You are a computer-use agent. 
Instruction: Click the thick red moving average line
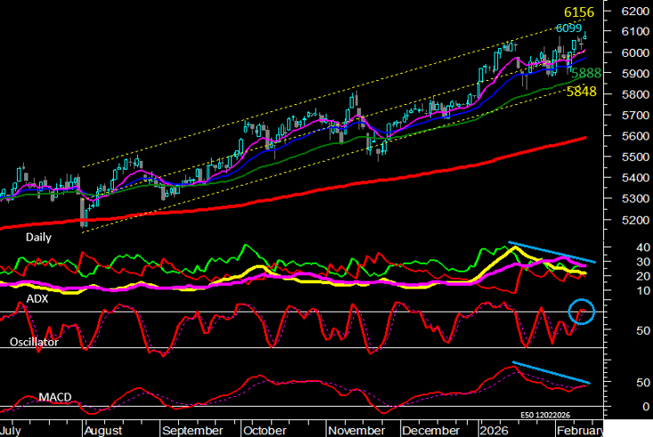[x=356, y=182]
